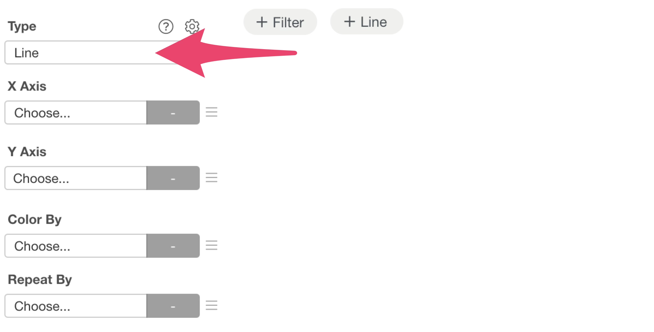Screen dimensions: 654x332
Task: Click the + Line button
Action: [366, 22]
